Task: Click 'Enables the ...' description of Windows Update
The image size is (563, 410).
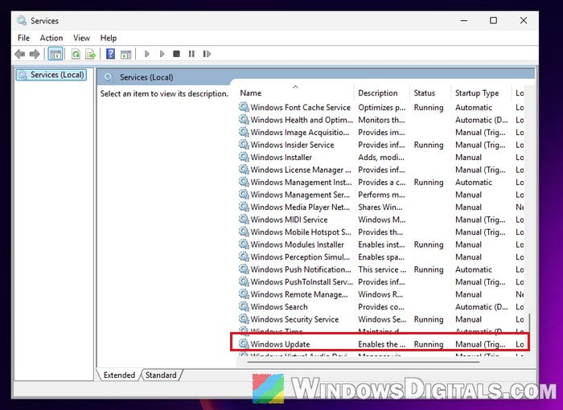Action: pyautogui.click(x=382, y=344)
